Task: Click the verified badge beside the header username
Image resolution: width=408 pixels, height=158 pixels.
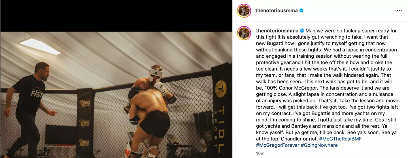Action: coord(301,10)
